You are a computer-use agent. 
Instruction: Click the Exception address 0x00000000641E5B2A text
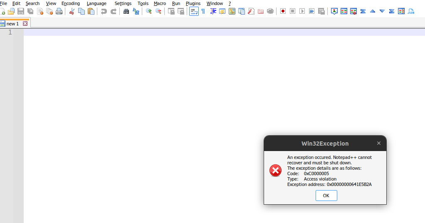(329, 184)
